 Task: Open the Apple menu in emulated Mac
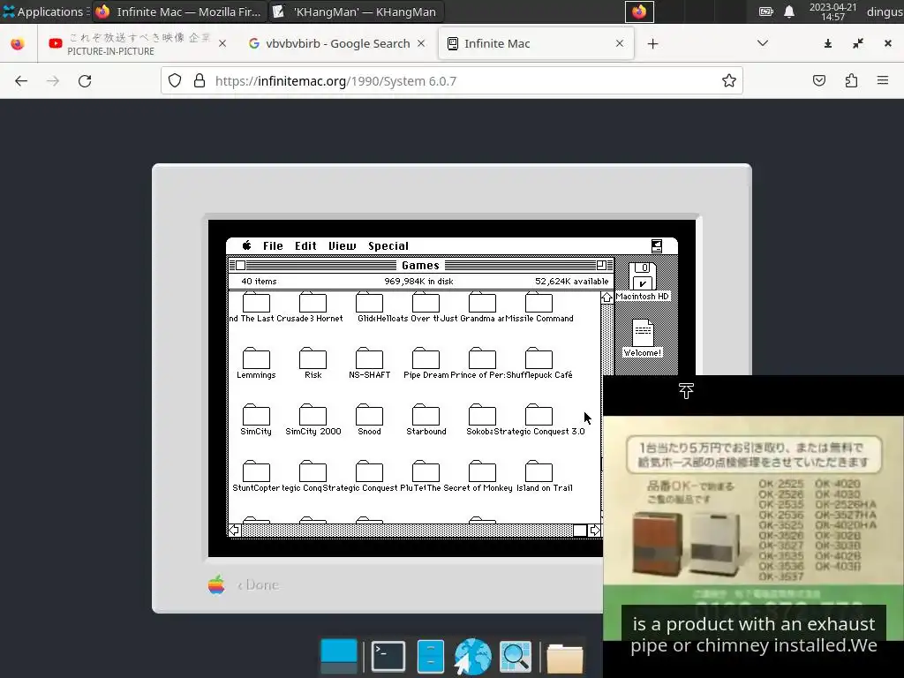[x=247, y=245]
